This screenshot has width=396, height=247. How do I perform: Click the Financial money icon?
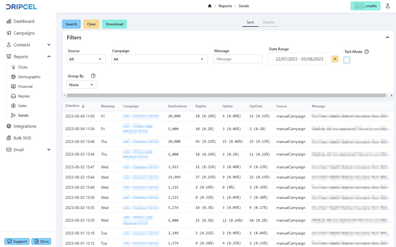(13, 86)
